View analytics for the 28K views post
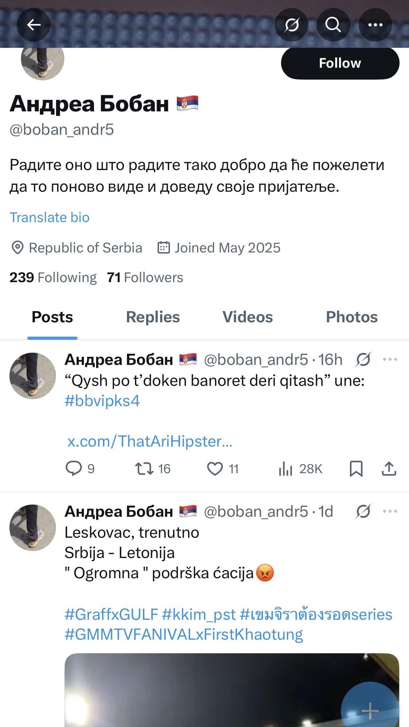This screenshot has width=409, height=727. (300, 469)
